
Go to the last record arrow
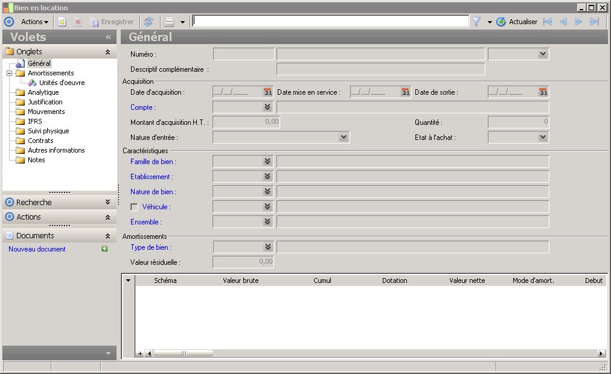[595, 22]
